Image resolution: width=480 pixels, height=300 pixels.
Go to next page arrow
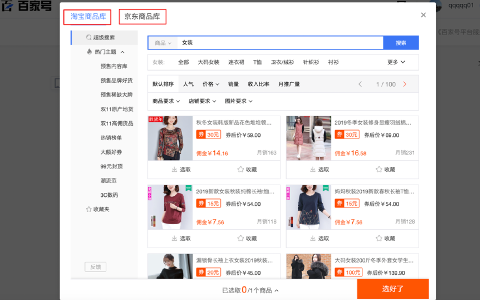click(x=405, y=84)
